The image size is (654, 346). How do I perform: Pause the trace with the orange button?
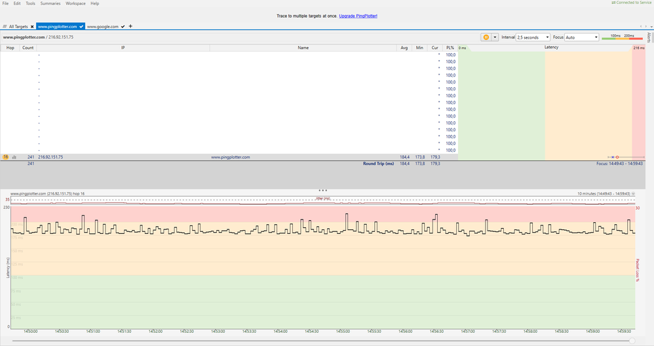[486, 37]
